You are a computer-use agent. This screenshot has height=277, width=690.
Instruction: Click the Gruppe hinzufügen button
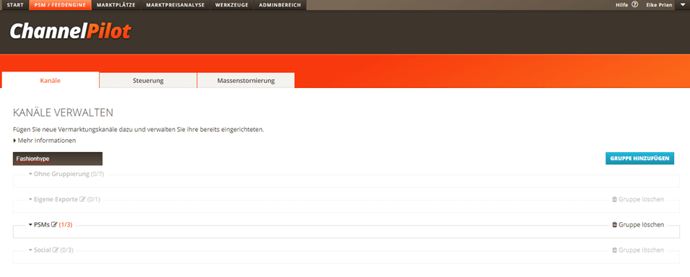coord(639,158)
